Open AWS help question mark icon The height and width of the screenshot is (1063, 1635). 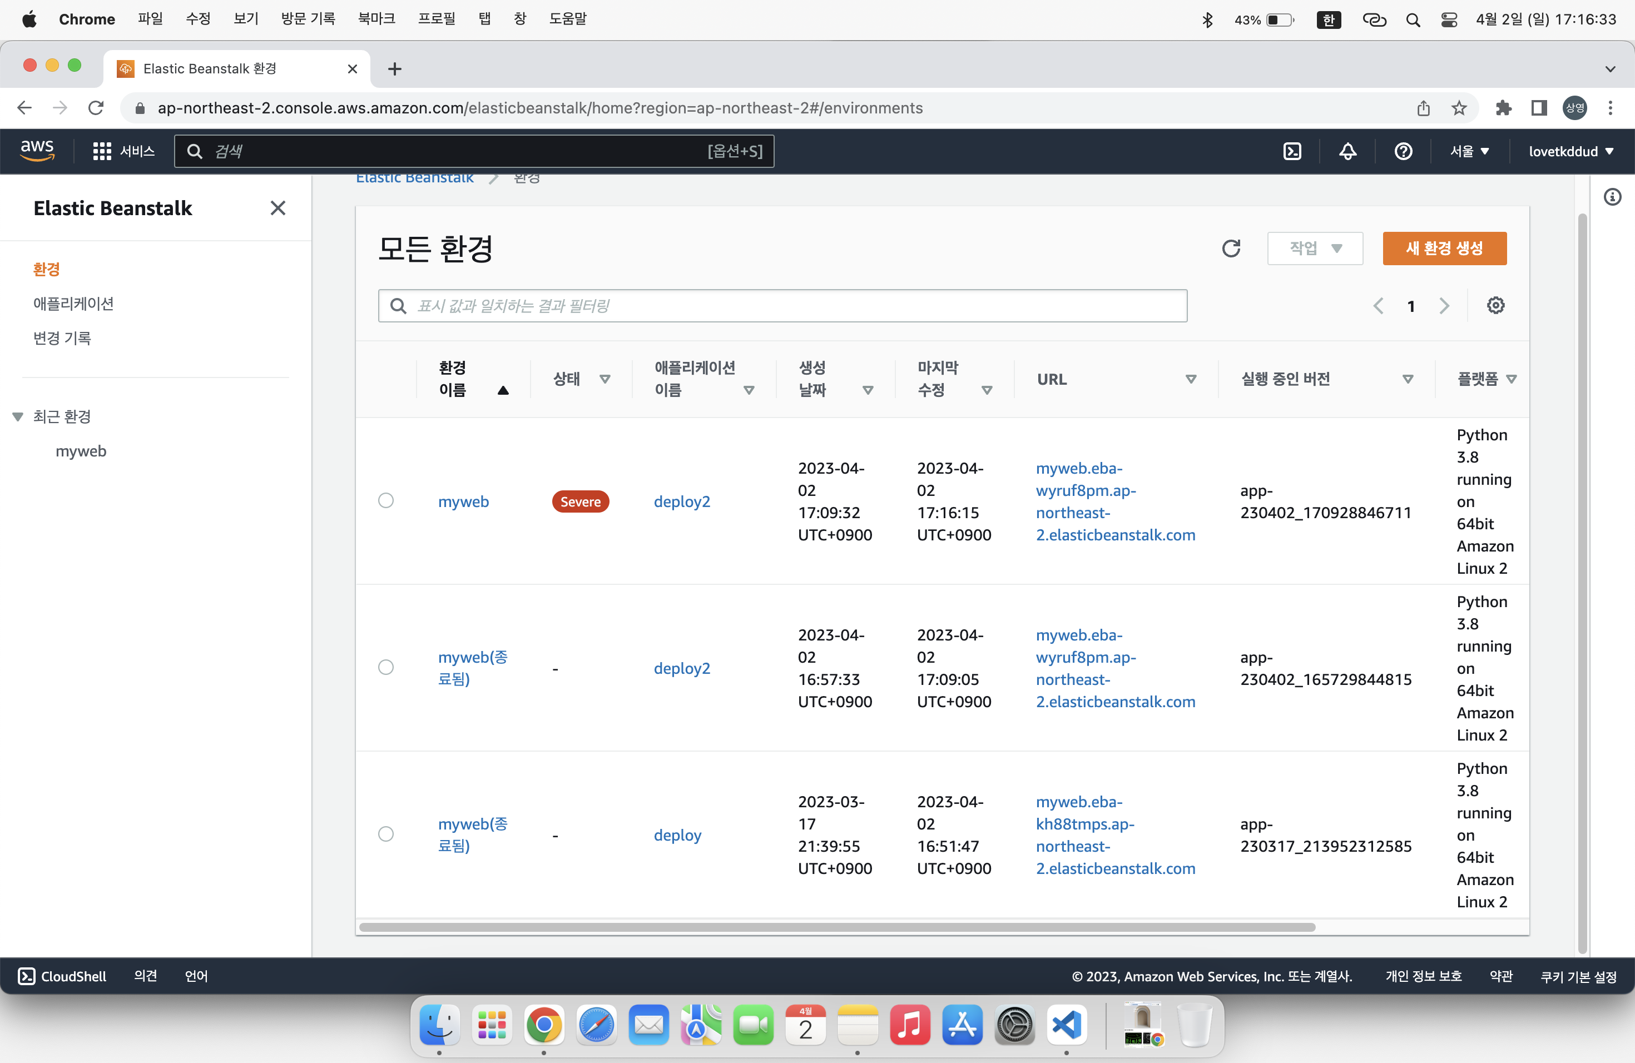(x=1404, y=151)
